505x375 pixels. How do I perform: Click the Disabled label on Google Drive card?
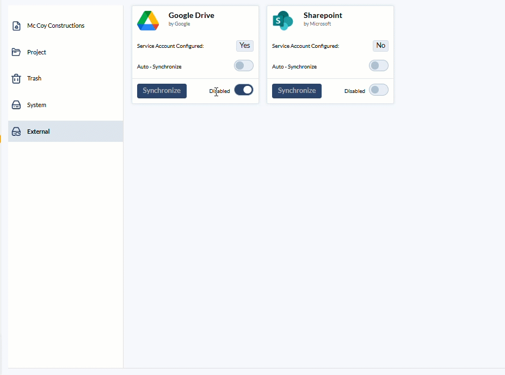(220, 91)
